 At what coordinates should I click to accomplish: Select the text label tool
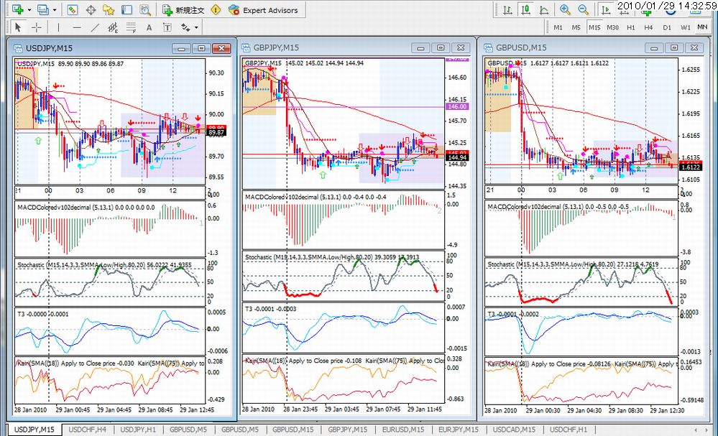click(149, 28)
